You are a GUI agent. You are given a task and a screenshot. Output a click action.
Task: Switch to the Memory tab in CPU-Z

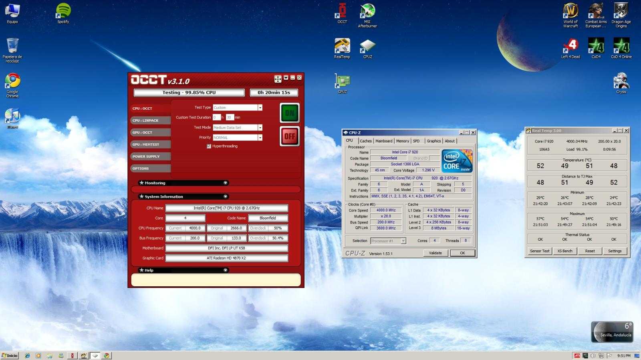pos(403,141)
